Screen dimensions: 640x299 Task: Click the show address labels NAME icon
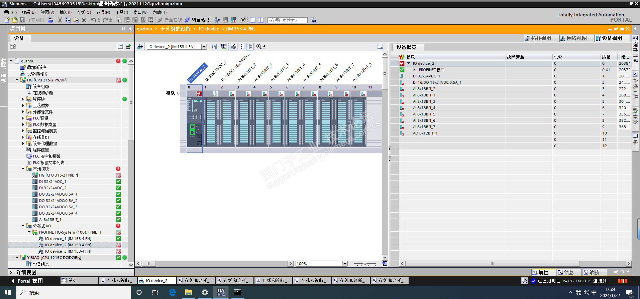pyautogui.click(x=224, y=47)
